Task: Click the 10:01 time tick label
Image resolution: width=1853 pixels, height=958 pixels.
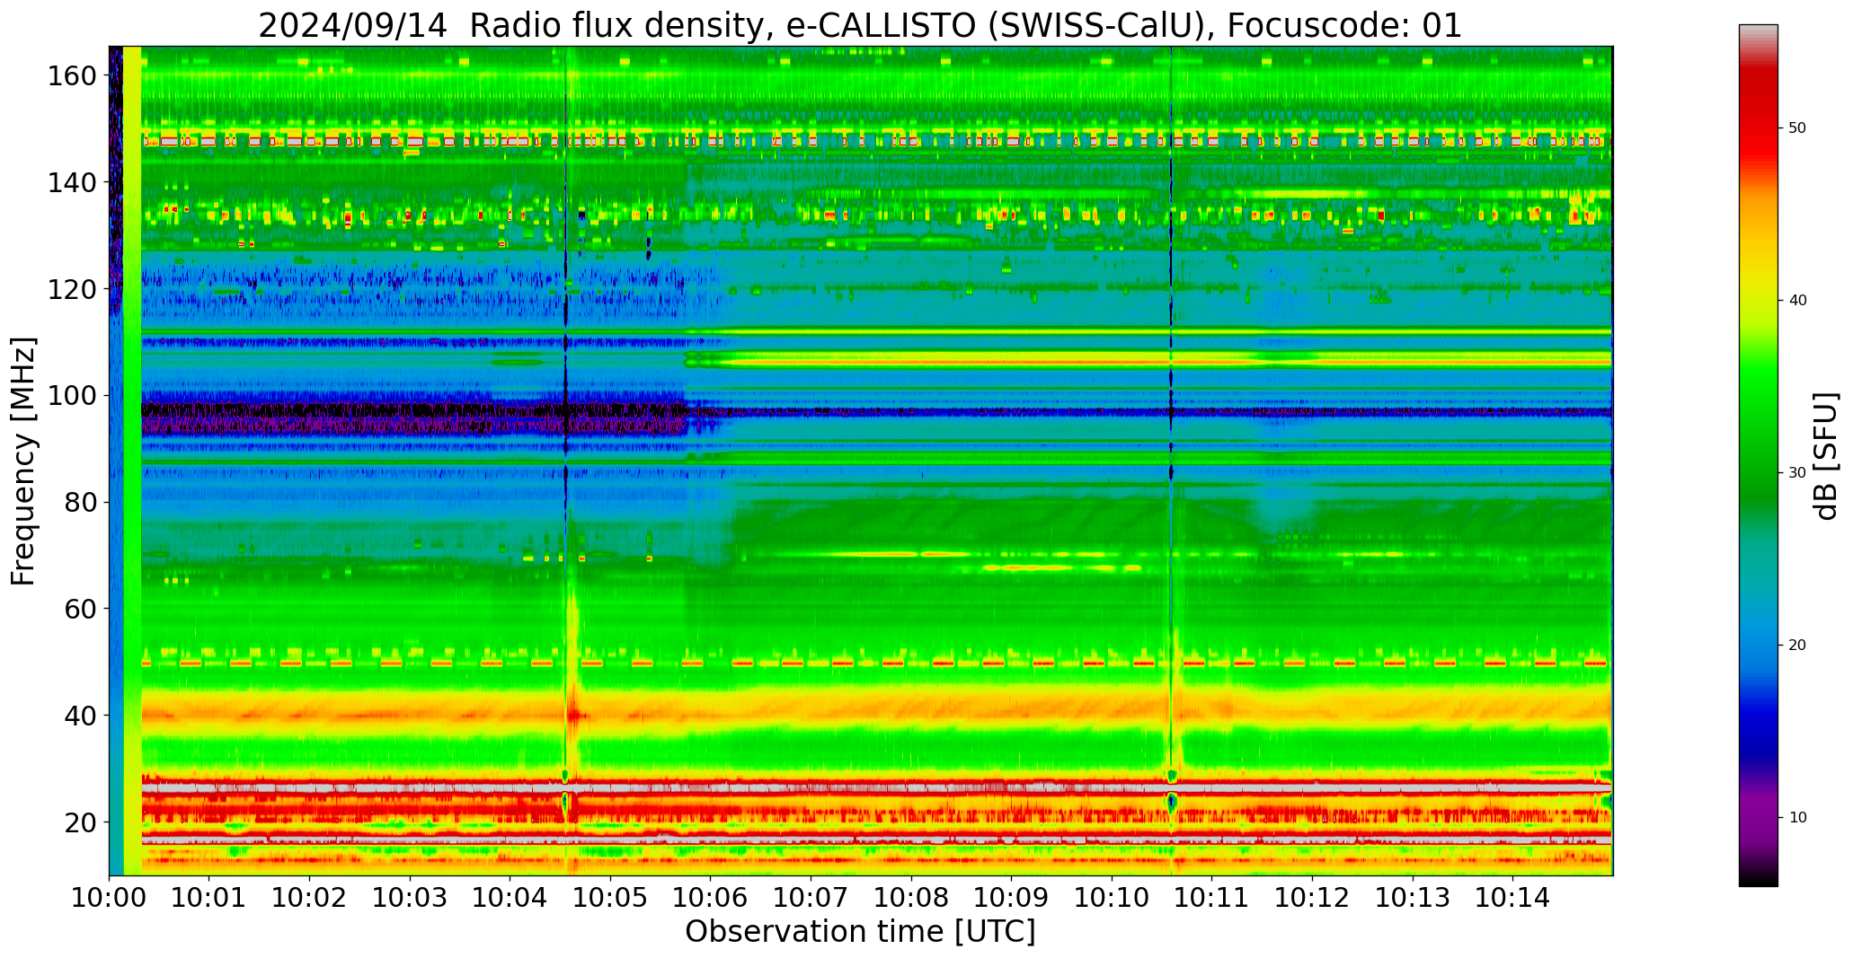Action: click(x=209, y=897)
